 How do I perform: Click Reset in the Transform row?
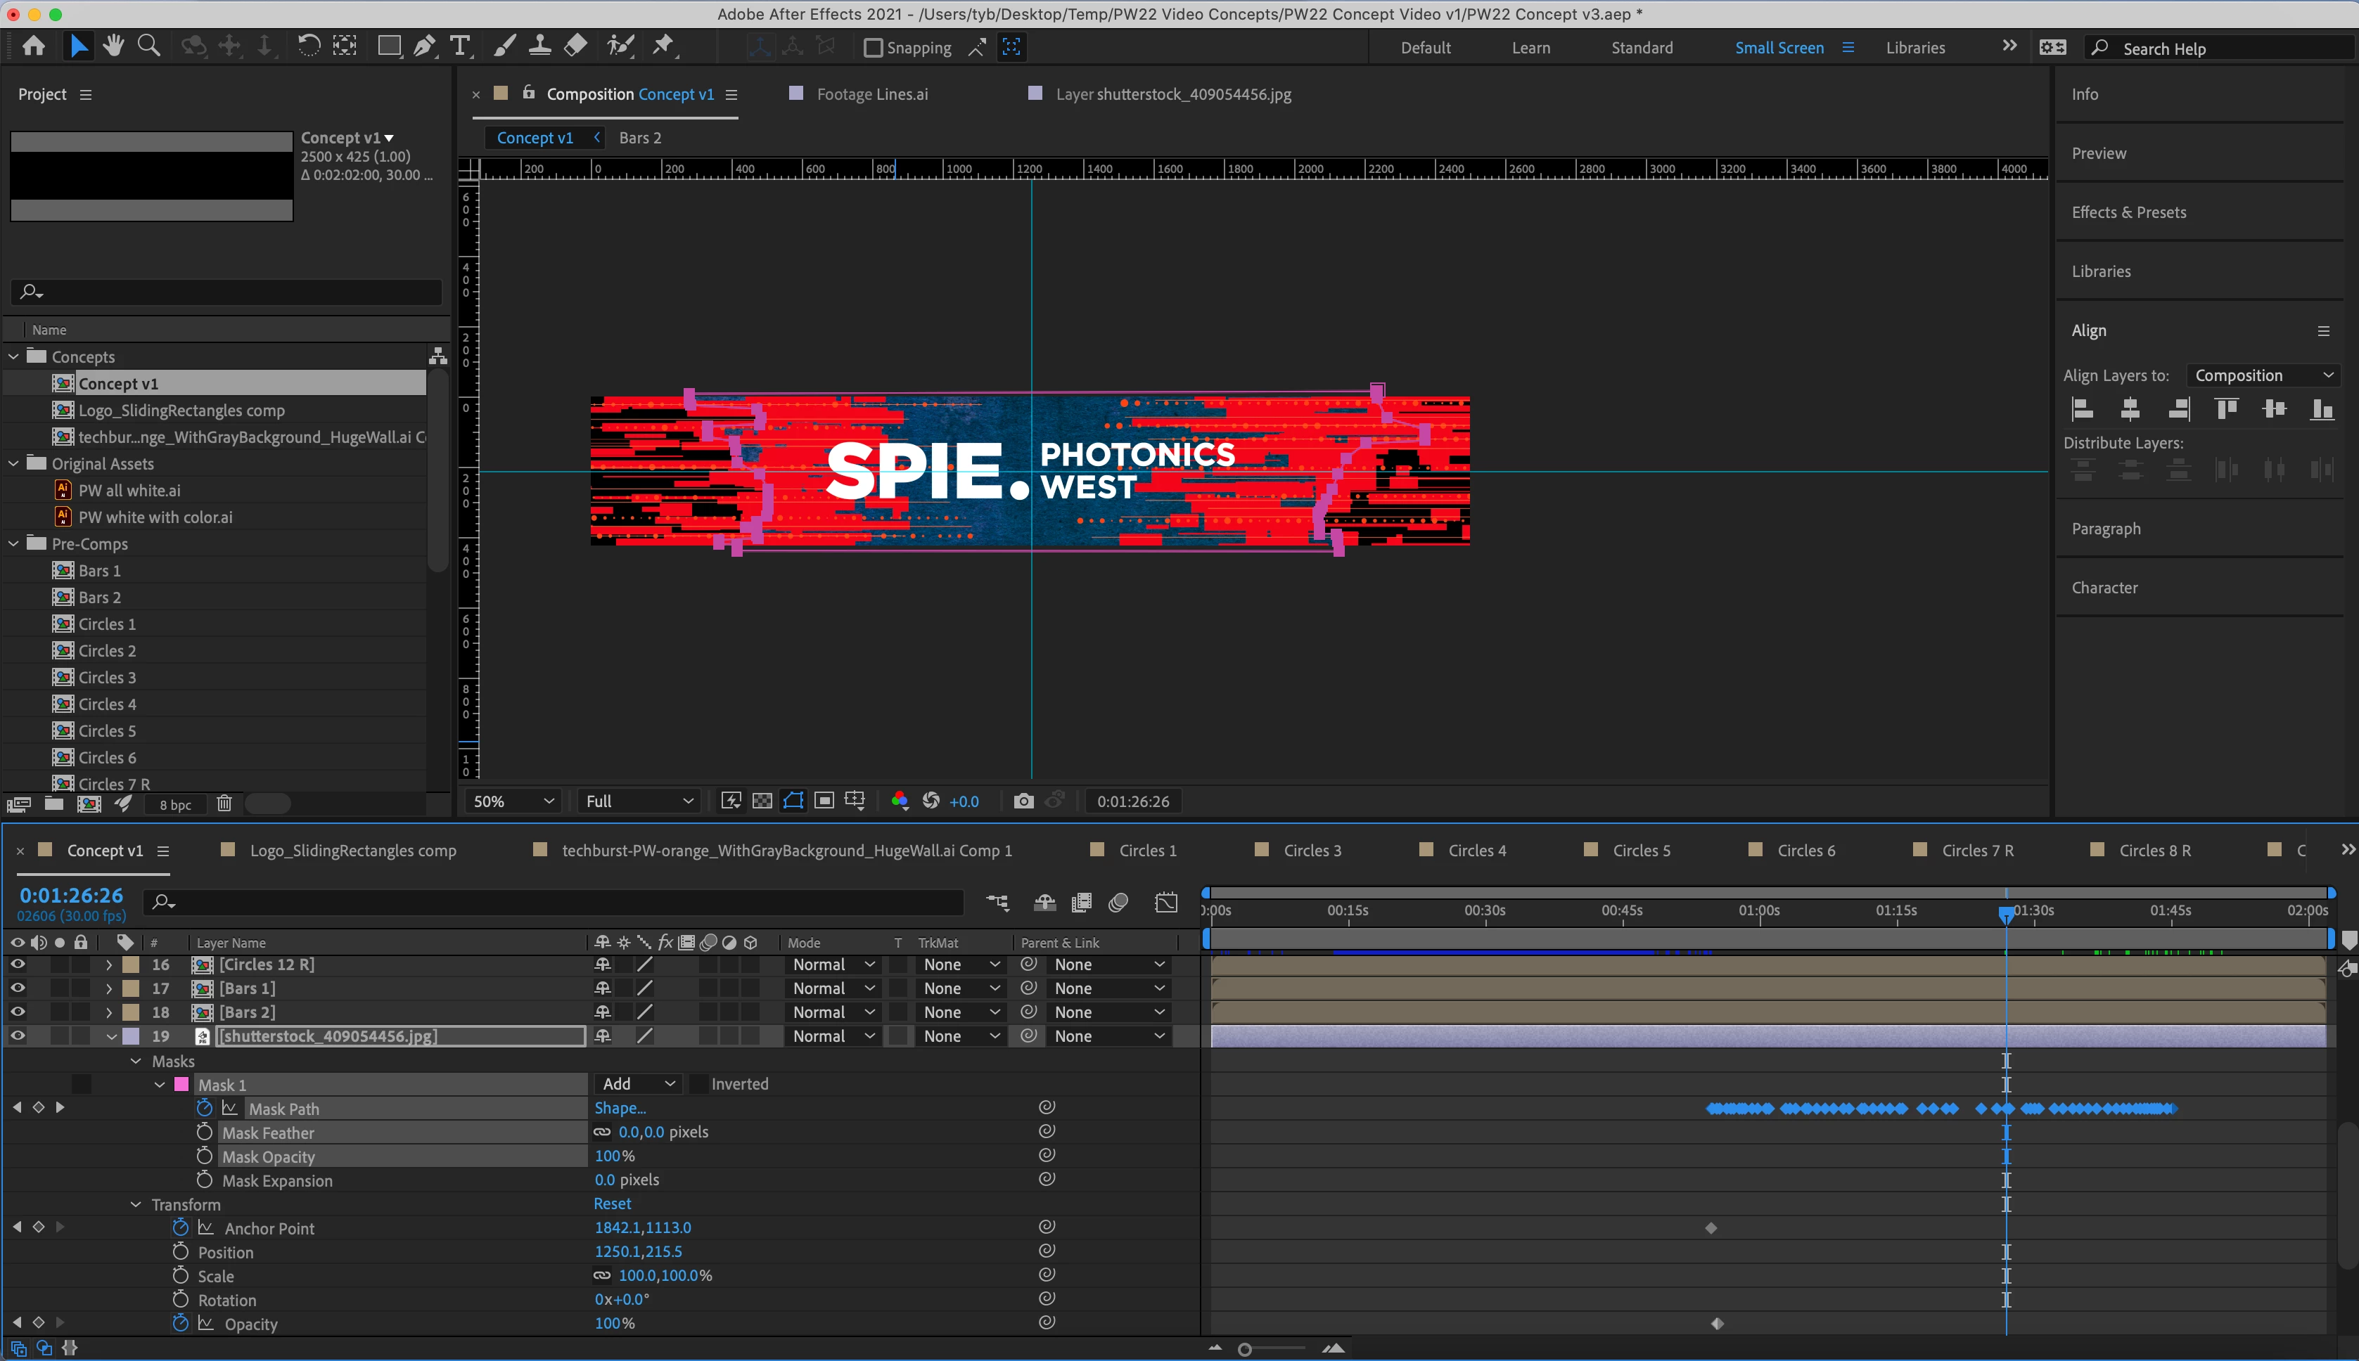[613, 1204]
